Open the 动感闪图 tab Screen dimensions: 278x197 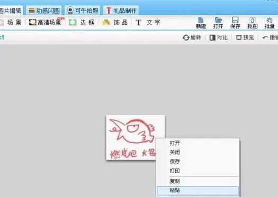tap(44, 11)
